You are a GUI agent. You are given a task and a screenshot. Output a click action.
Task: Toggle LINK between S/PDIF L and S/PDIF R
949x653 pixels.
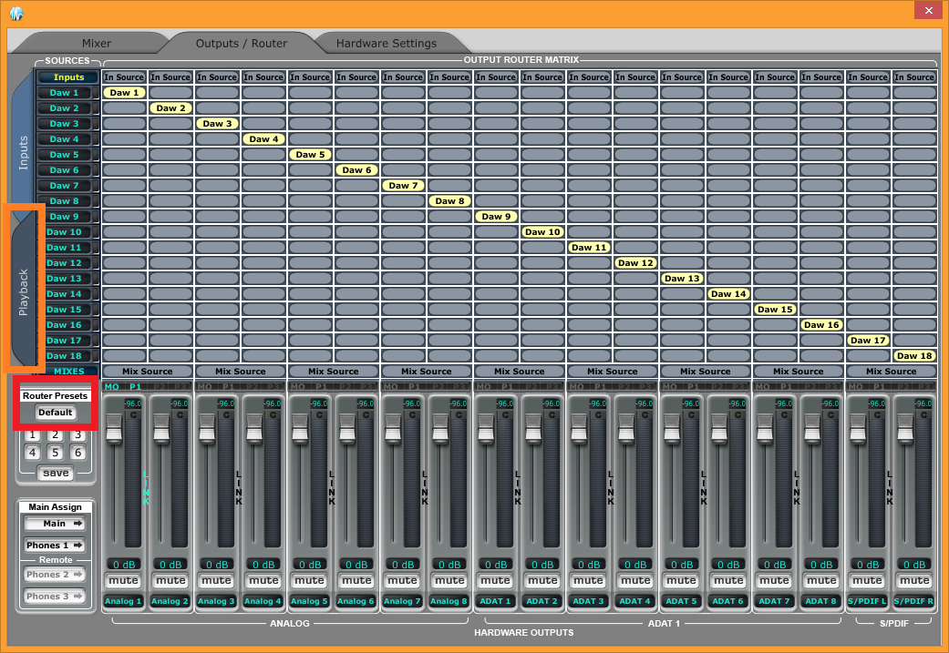[x=890, y=488]
